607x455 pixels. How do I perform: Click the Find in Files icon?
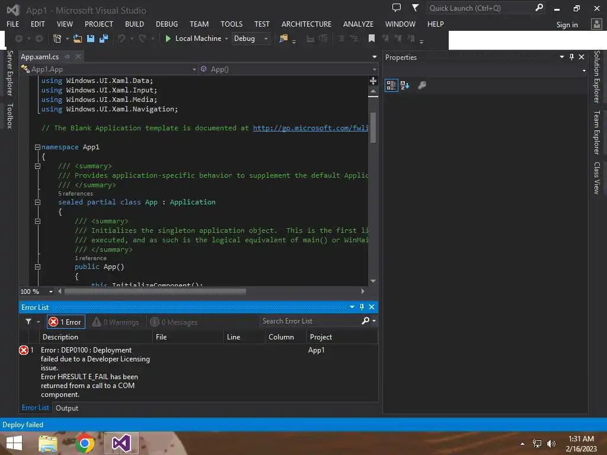[283, 39]
